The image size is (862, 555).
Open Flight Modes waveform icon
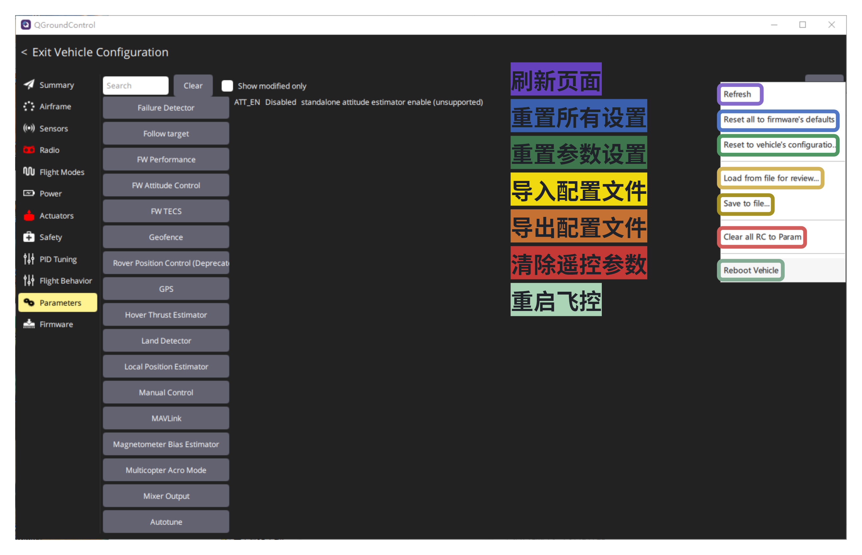(x=29, y=171)
